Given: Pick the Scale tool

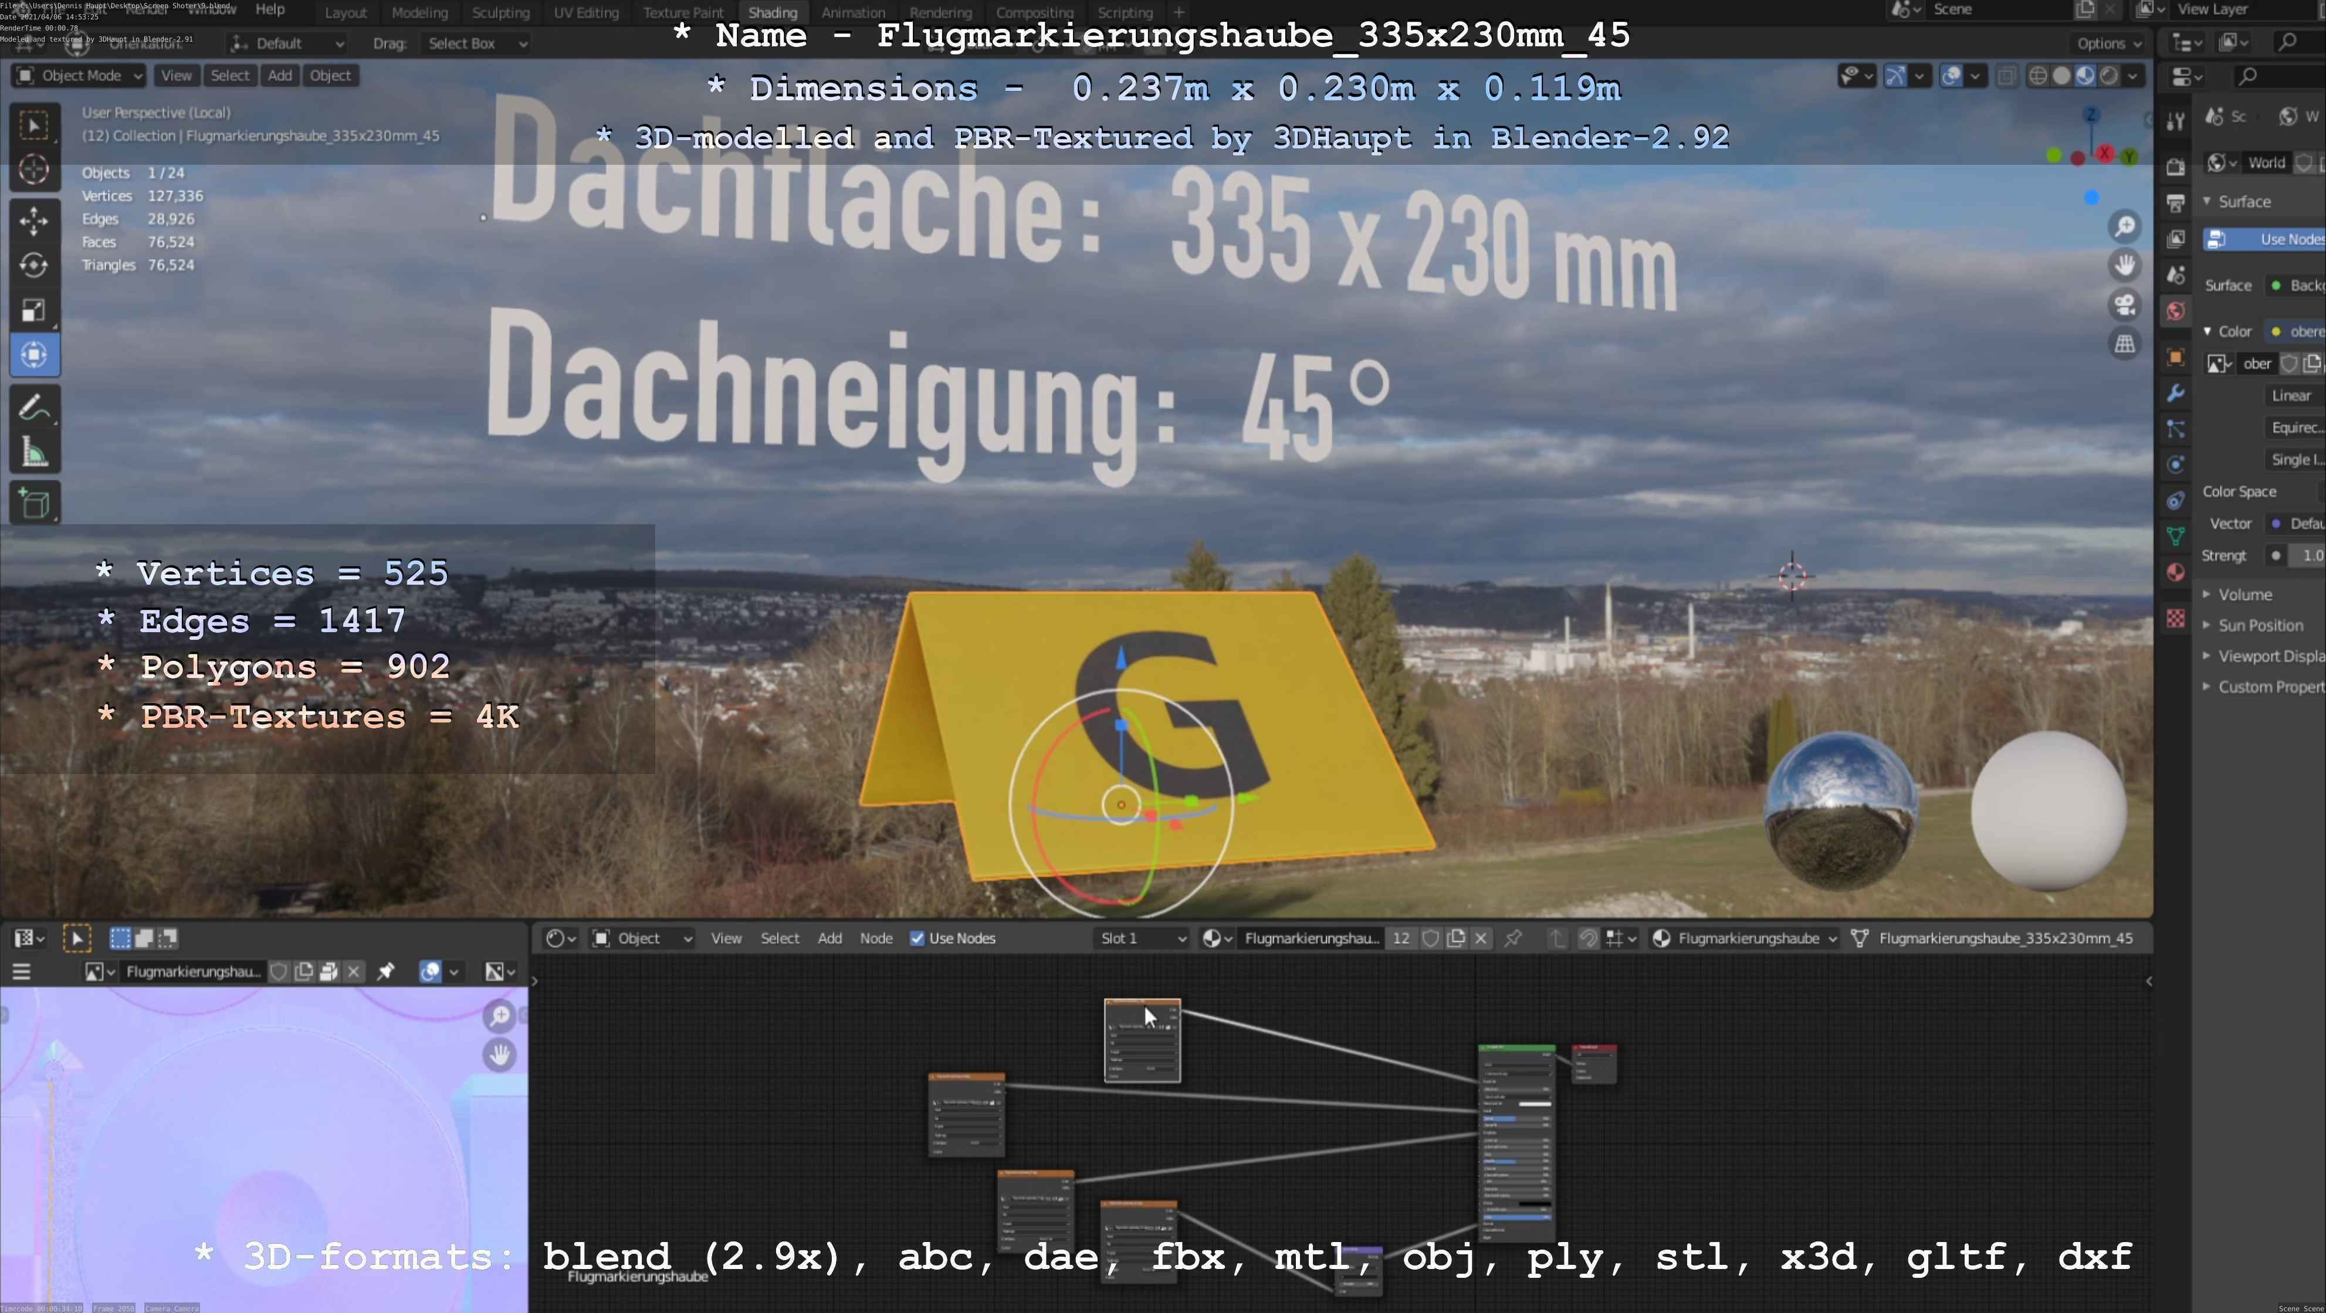Looking at the screenshot, I should pos(34,310).
